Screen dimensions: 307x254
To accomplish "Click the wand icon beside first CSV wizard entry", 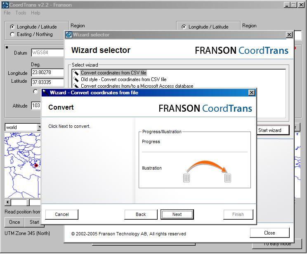I will (x=76, y=73).
